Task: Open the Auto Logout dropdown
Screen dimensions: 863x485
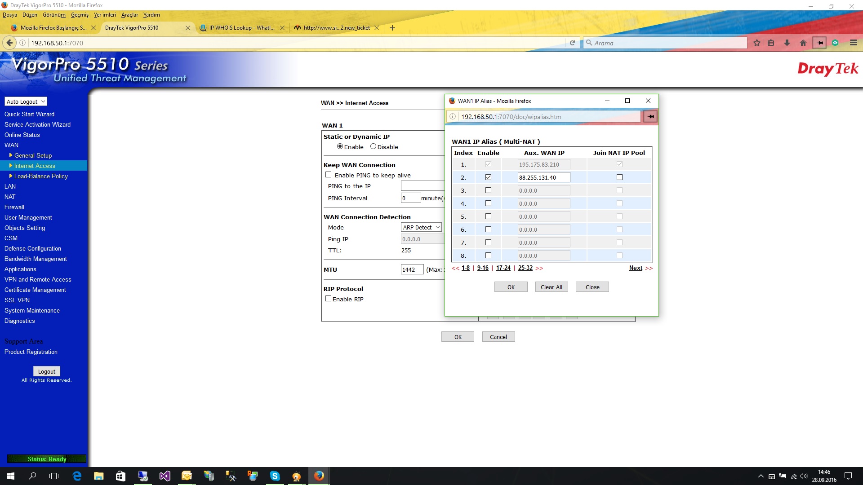Action: (26, 101)
